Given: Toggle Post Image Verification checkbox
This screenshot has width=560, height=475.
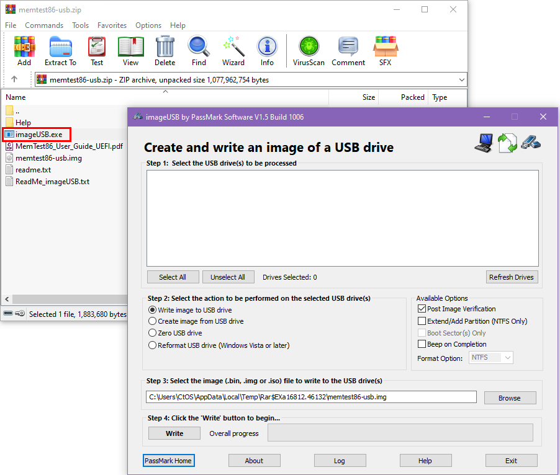Looking at the screenshot, I should [x=422, y=309].
